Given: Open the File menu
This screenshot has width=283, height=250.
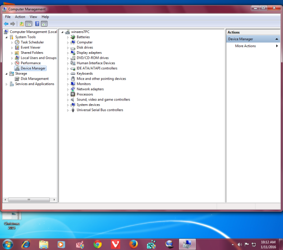Looking at the screenshot, I should click(x=8, y=17).
